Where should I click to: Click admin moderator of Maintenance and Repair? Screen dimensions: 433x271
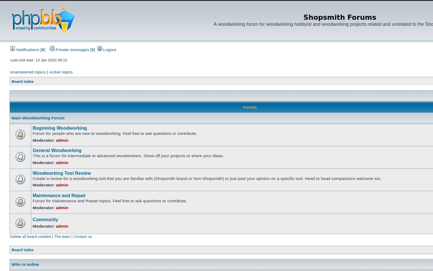pyautogui.click(x=62, y=208)
